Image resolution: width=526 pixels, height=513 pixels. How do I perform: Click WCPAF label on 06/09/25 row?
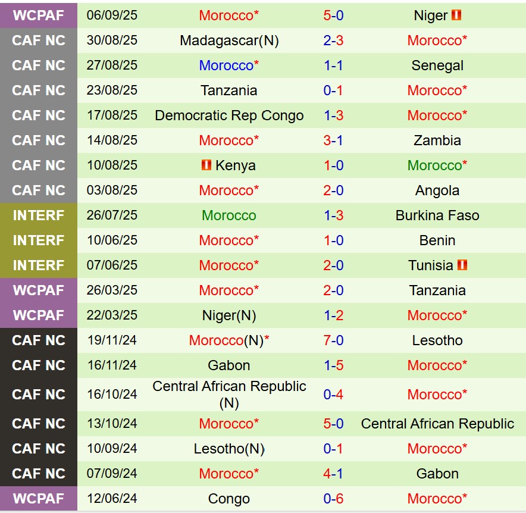click(x=39, y=15)
